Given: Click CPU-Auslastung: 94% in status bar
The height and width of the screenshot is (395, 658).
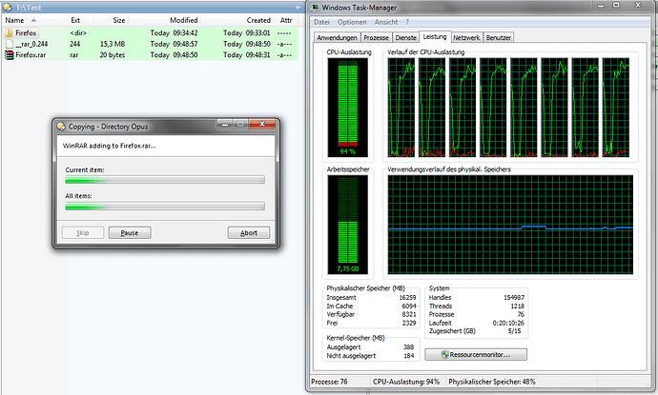Looking at the screenshot, I should coord(406,382).
